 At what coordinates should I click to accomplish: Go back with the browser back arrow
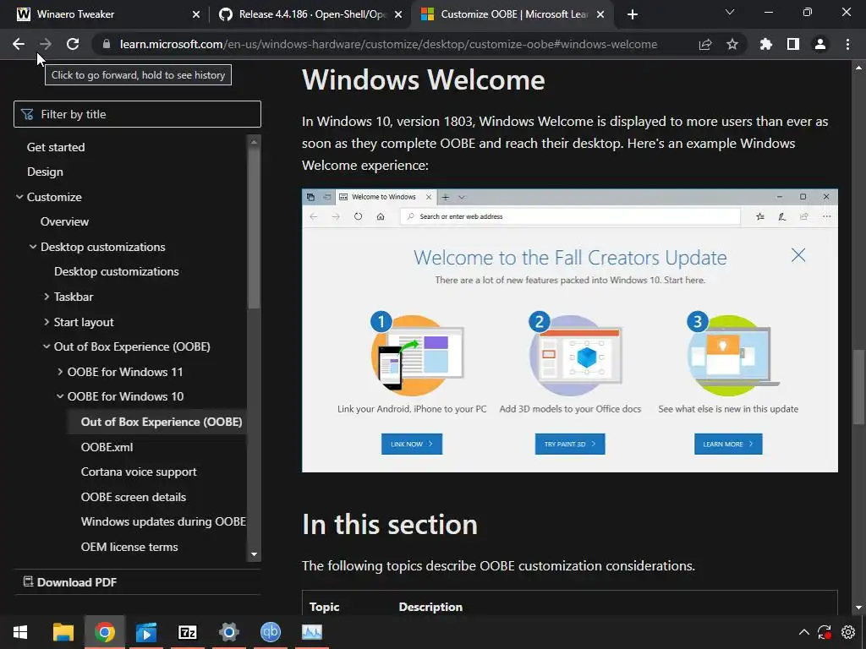[19, 44]
